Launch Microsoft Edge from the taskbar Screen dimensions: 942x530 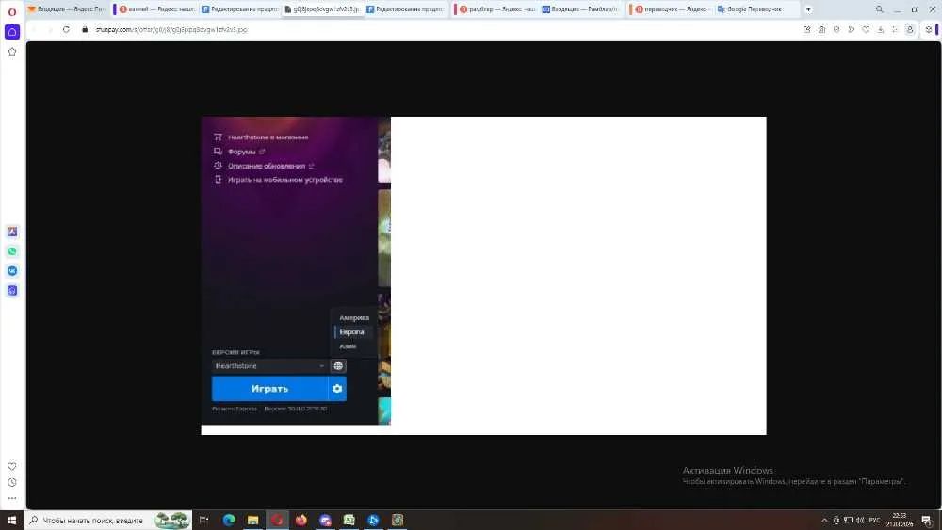click(x=229, y=521)
